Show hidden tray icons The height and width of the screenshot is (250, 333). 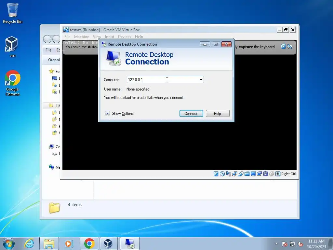click(x=276, y=244)
